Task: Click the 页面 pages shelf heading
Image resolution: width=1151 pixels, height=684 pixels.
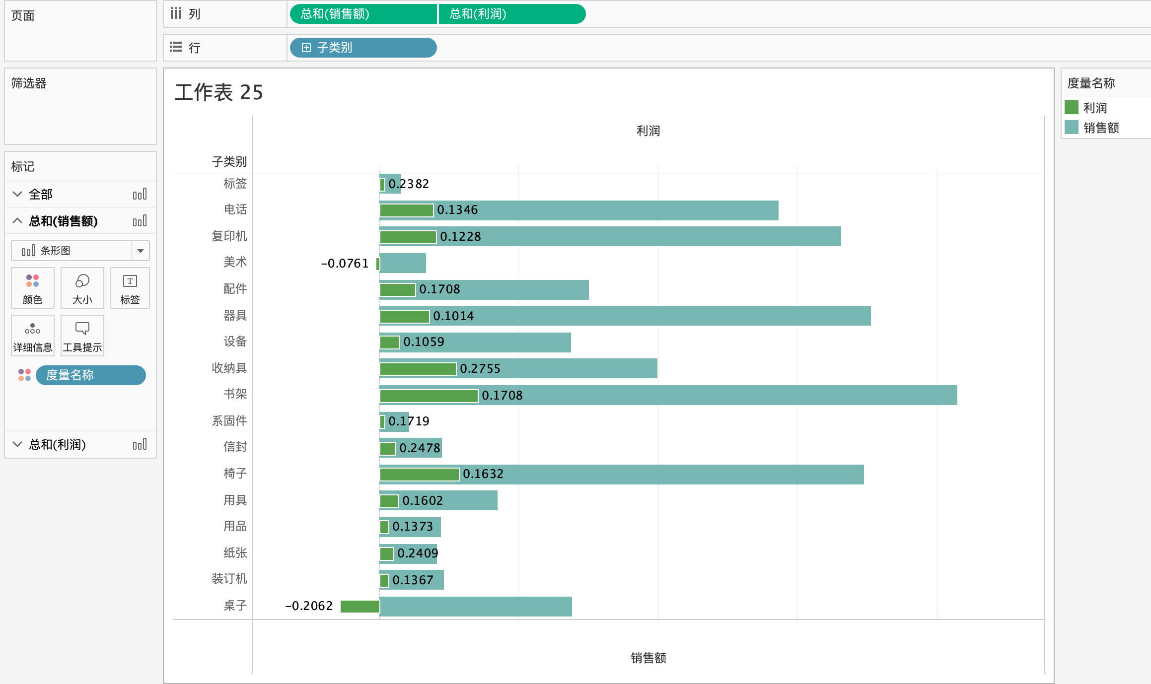Action: point(23,15)
